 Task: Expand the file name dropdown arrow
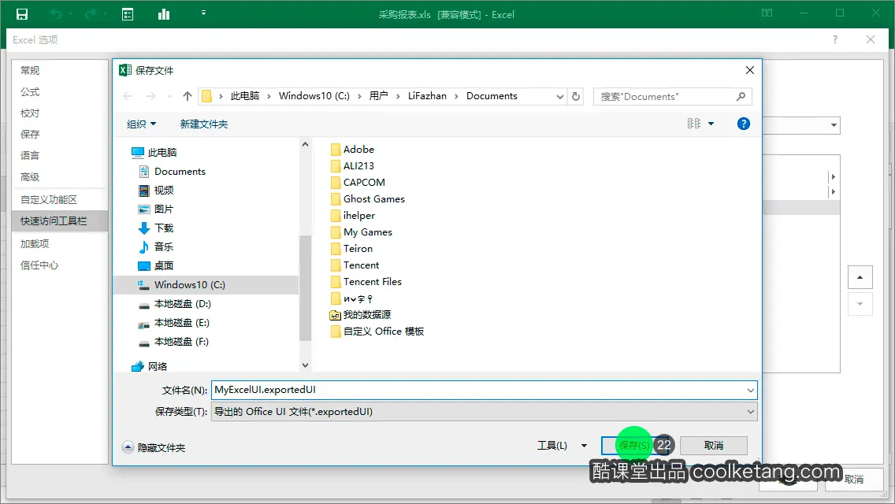[751, 391]
